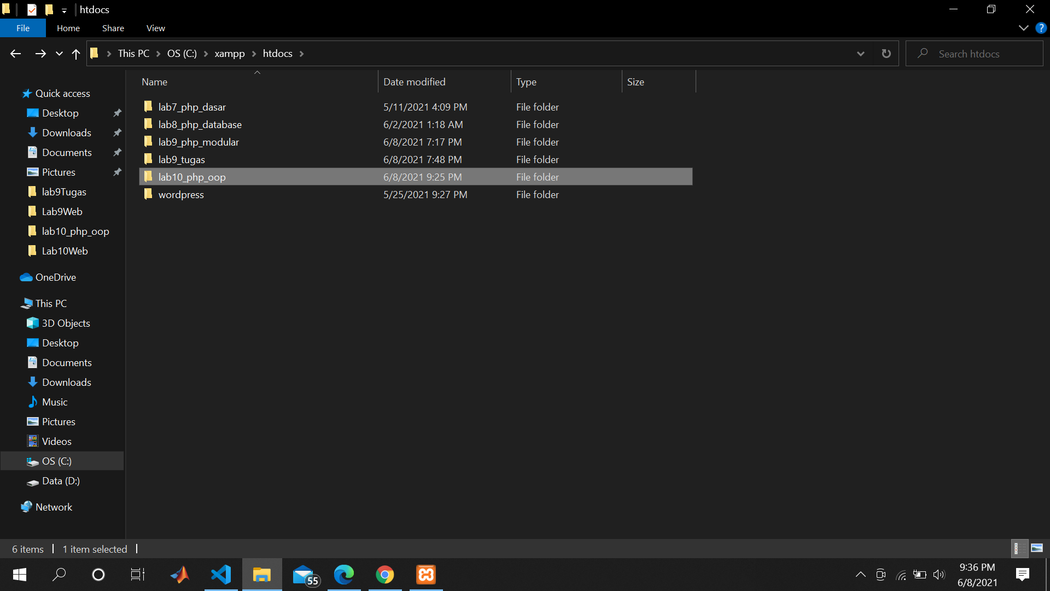This screenshot has width=1050, height=591.
Task: Open the Help question mark icon
Action: click(x=1041, y=28)
